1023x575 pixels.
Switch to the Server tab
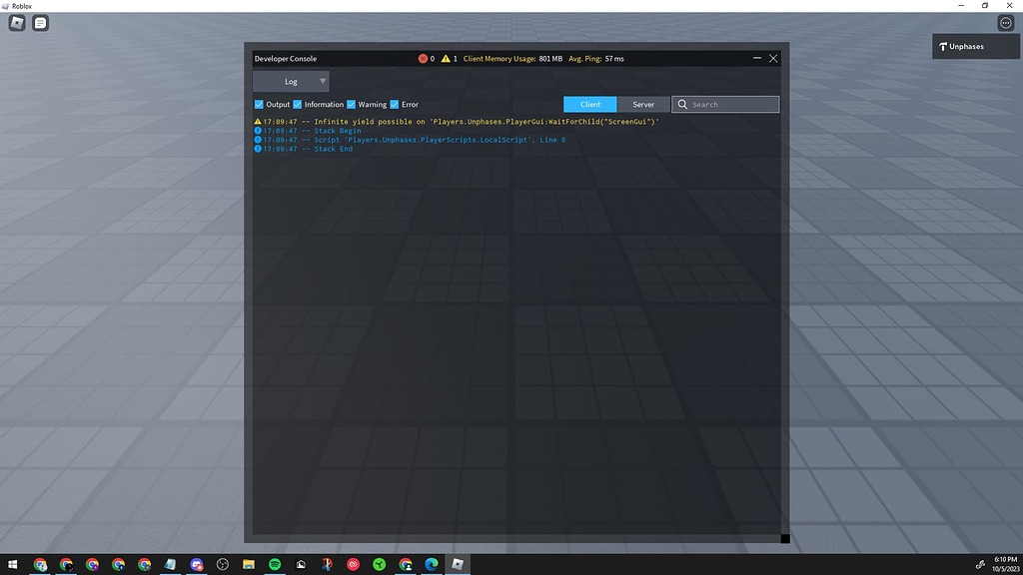643,104
